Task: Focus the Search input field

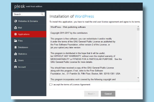Action: click(x=26, y=14)
